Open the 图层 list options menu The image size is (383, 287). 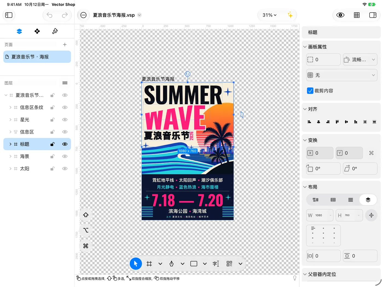pyautogui.click(x=65, y=83)
